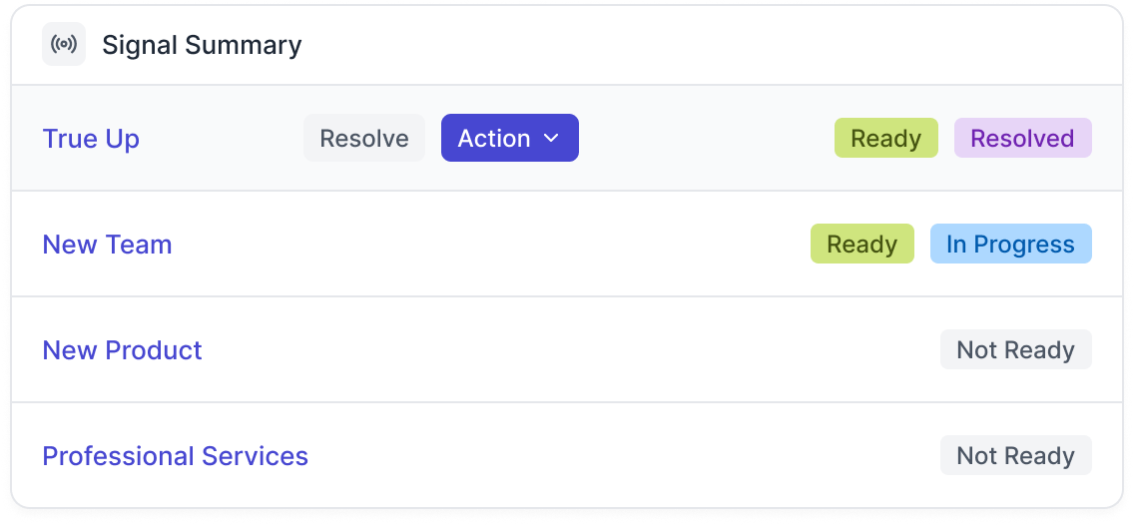This screenshot has width=1134, height=525.
Task: Open the True Up signal link
Action: point(91,139)
